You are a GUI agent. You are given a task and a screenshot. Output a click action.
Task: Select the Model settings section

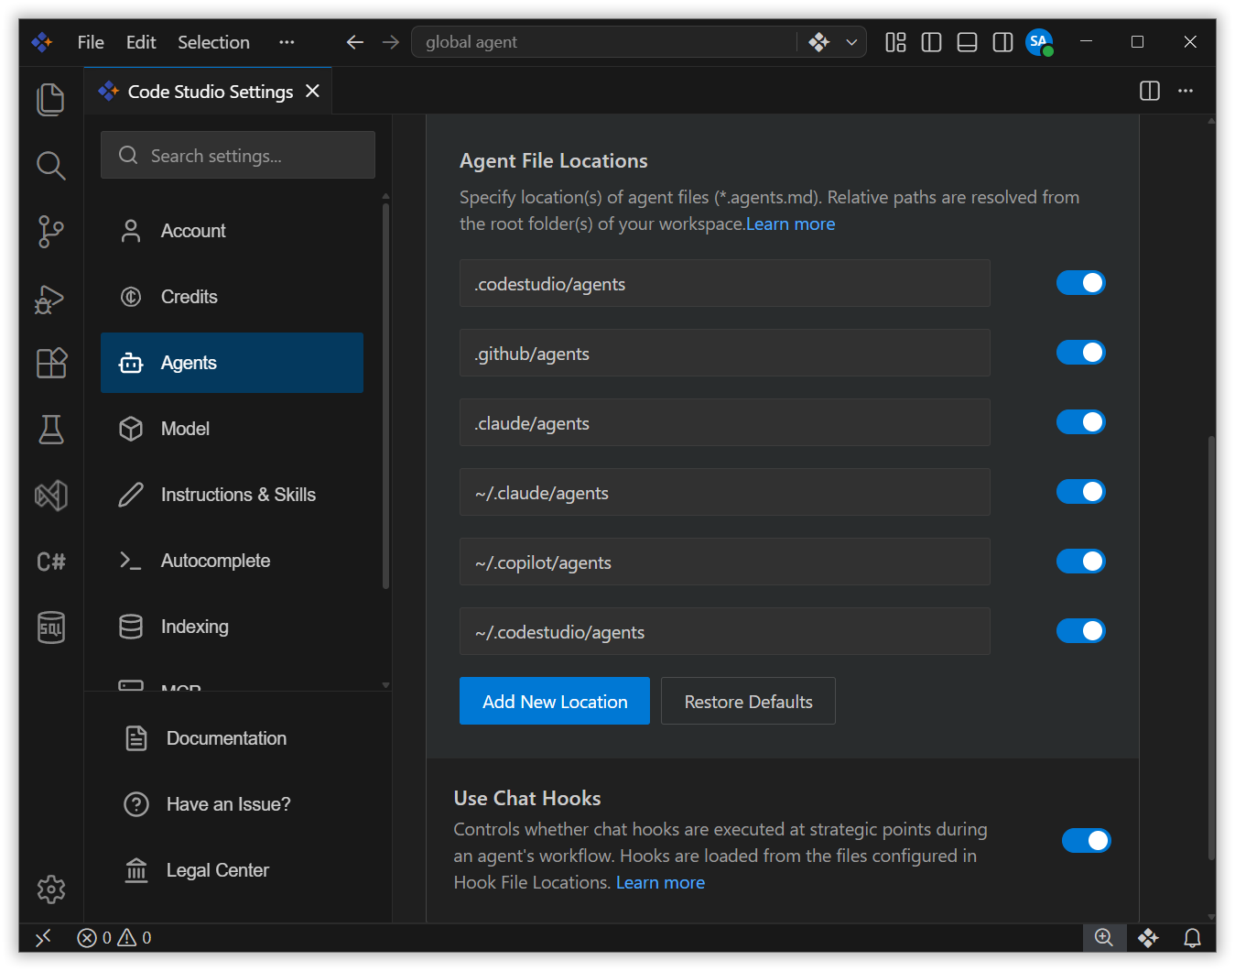232,429
